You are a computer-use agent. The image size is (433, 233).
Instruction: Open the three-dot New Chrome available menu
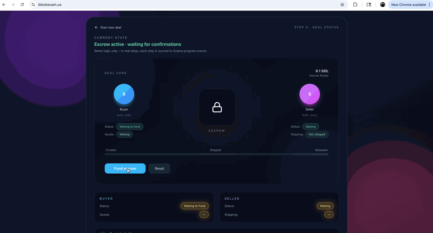(x=429, y=4)
